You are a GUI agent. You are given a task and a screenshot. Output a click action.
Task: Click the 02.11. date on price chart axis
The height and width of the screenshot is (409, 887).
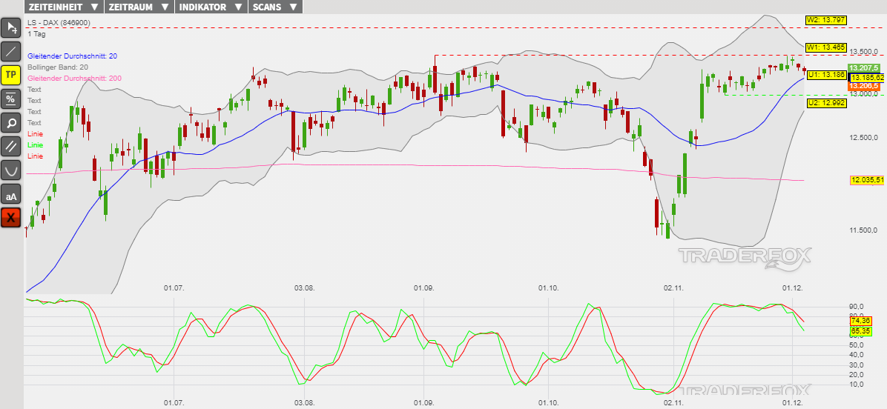pos(673,288)
